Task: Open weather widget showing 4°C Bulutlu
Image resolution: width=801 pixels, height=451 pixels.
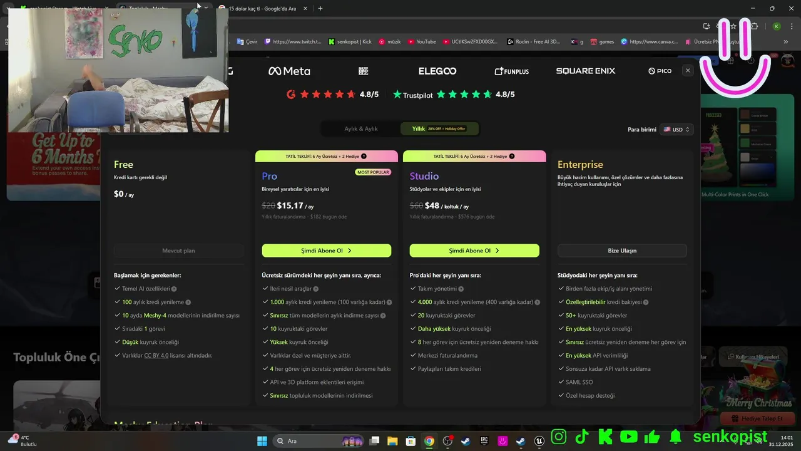Action: [x=23, y=441]
